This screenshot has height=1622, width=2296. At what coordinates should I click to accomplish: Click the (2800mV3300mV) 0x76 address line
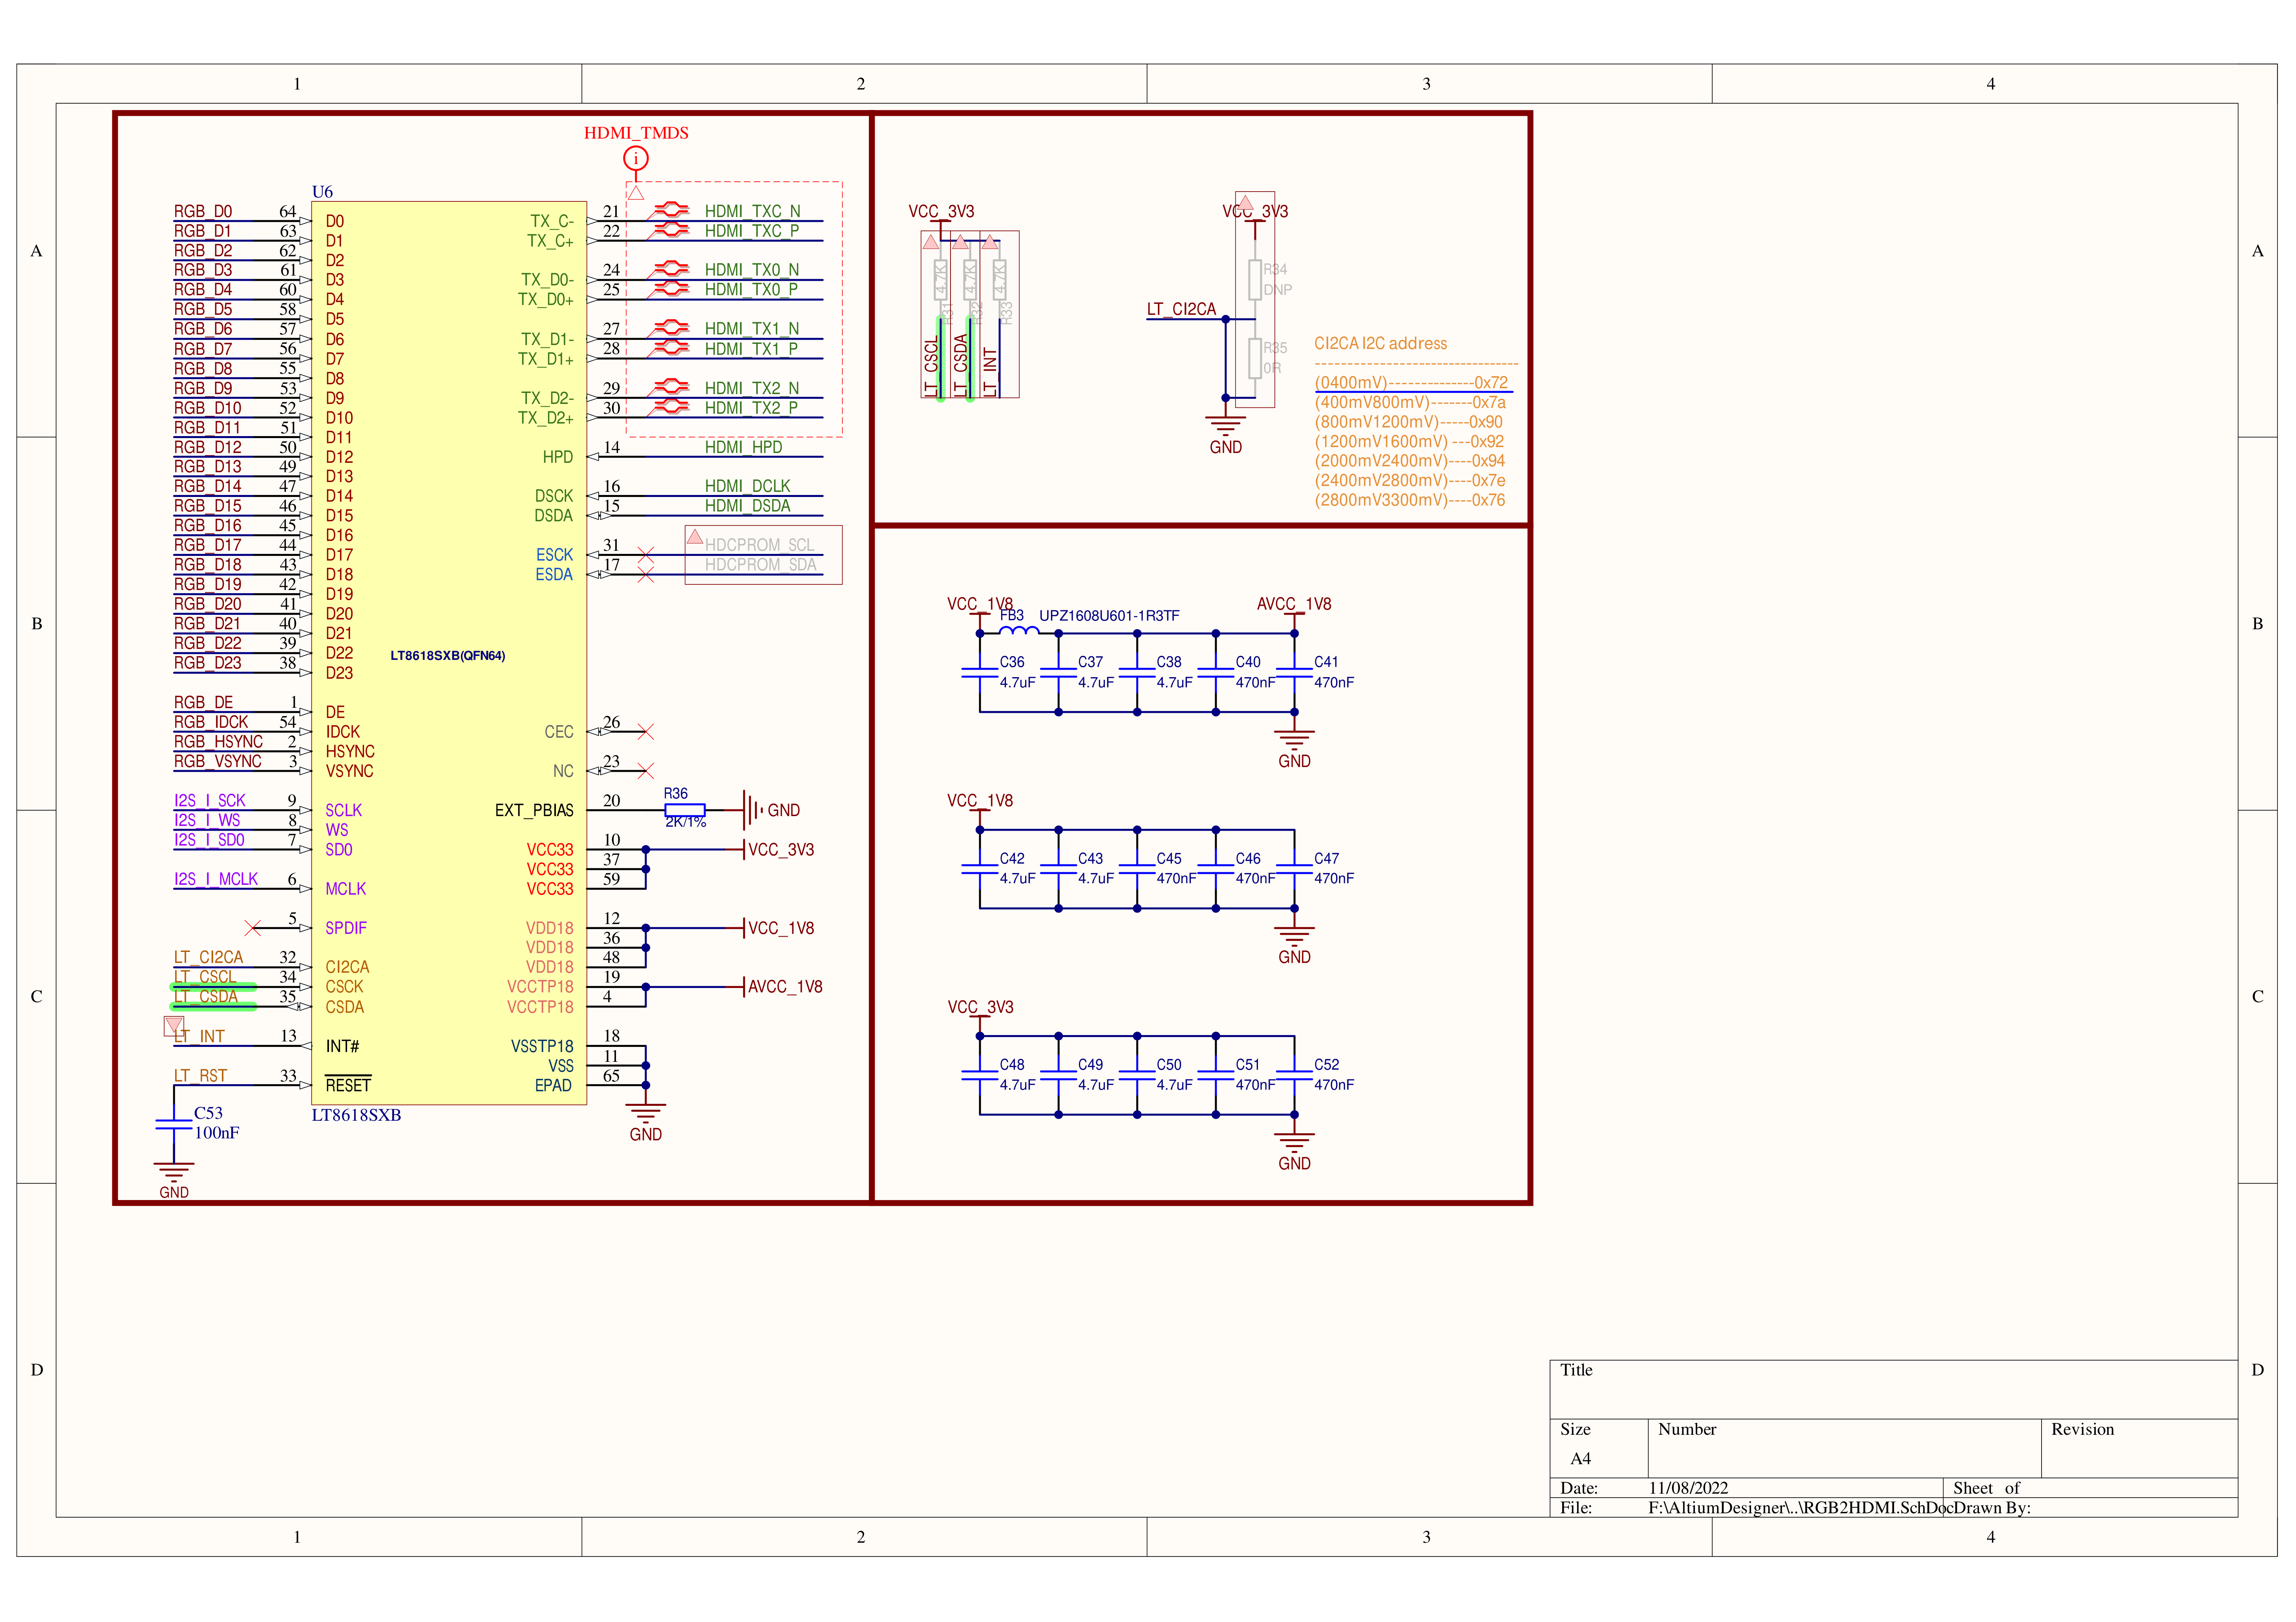pos(1409,500)
